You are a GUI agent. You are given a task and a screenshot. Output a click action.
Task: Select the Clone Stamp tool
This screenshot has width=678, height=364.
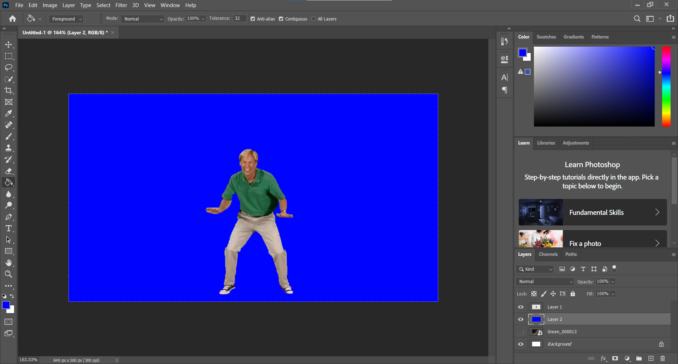[8, 148]
